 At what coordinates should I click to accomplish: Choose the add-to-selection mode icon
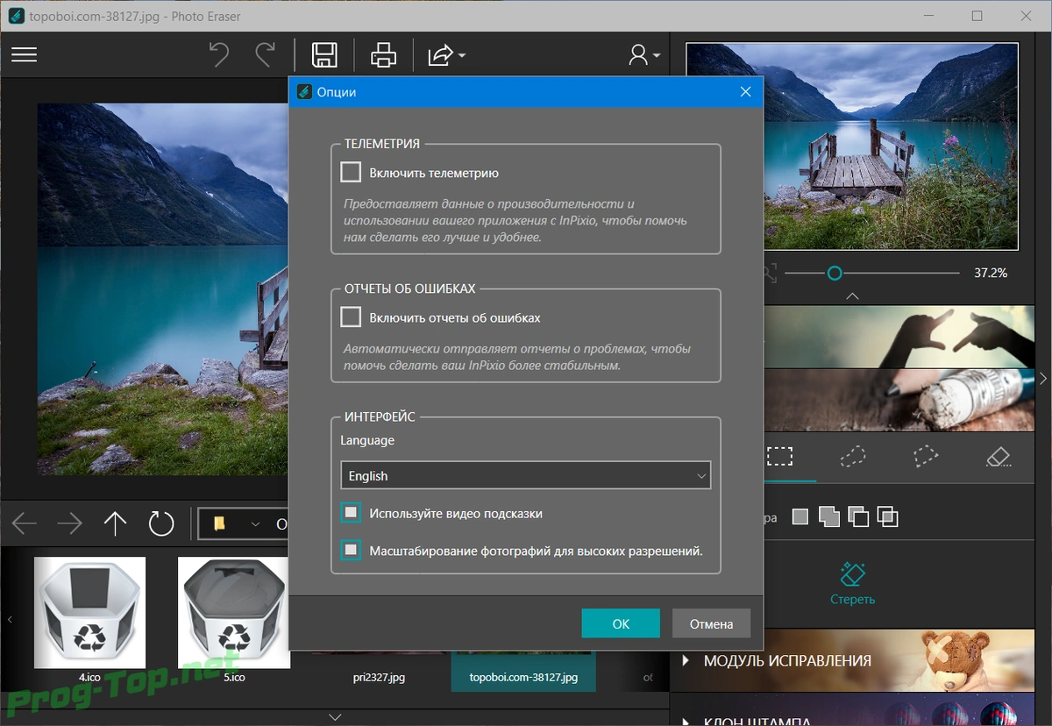click(x=828, y=517)
